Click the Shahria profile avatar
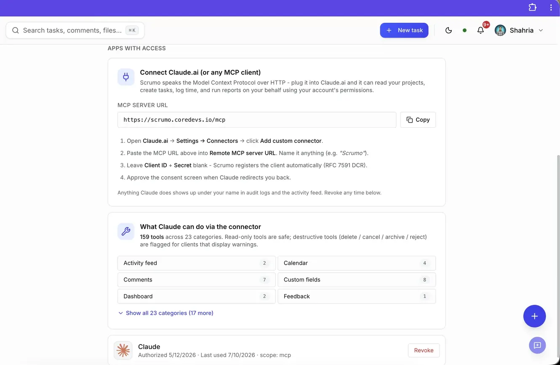This screenshot has width=560, height=365. point(500,30)
